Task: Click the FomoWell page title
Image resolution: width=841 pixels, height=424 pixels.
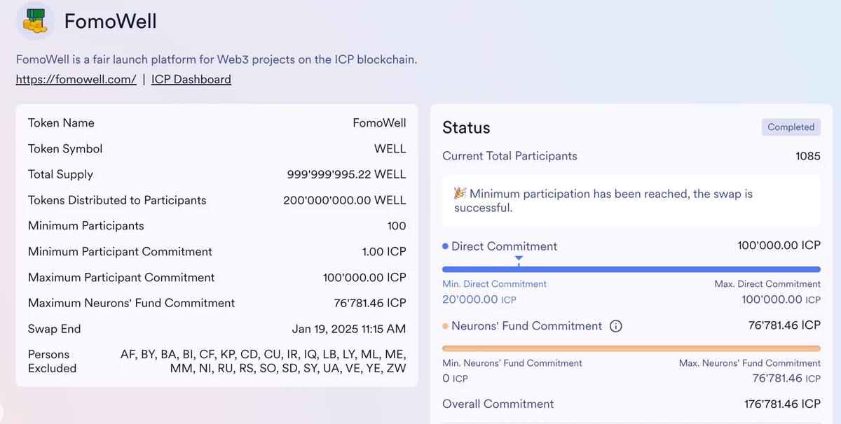Action: coord(111,22)
